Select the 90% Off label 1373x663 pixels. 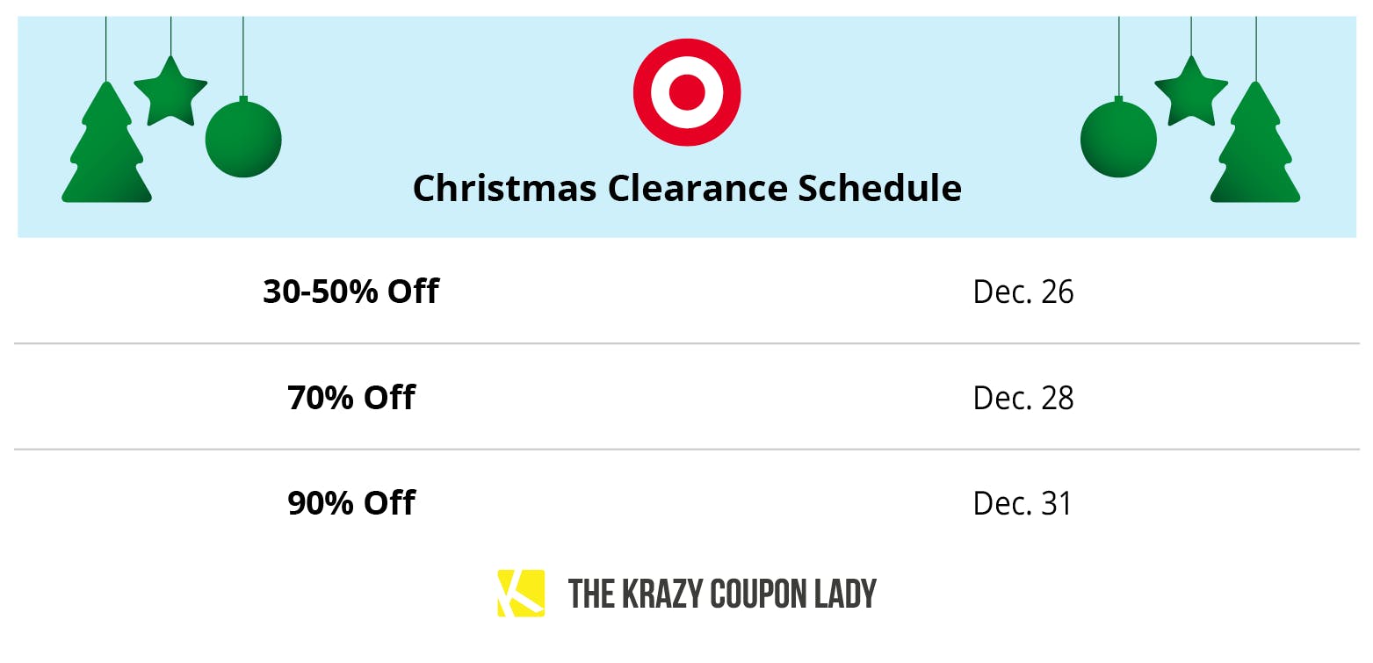(350, 503)
